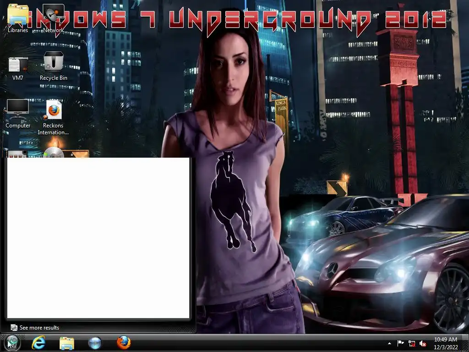
Task: Click the Start orb button
Action: point(12,343)
